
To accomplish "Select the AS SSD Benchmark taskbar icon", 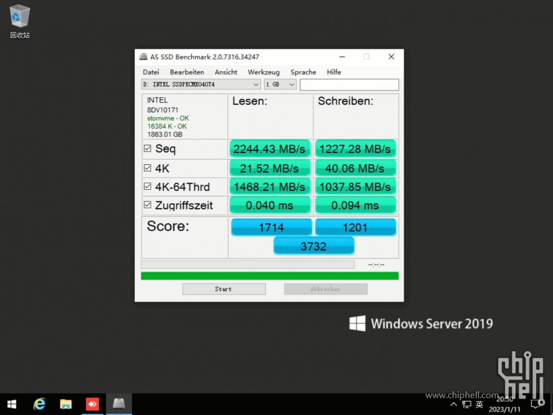I will point(119,404).
